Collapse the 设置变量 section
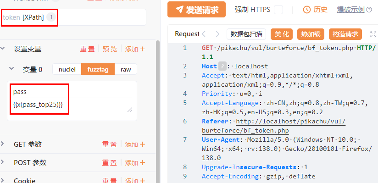 [x=2, y=48]
